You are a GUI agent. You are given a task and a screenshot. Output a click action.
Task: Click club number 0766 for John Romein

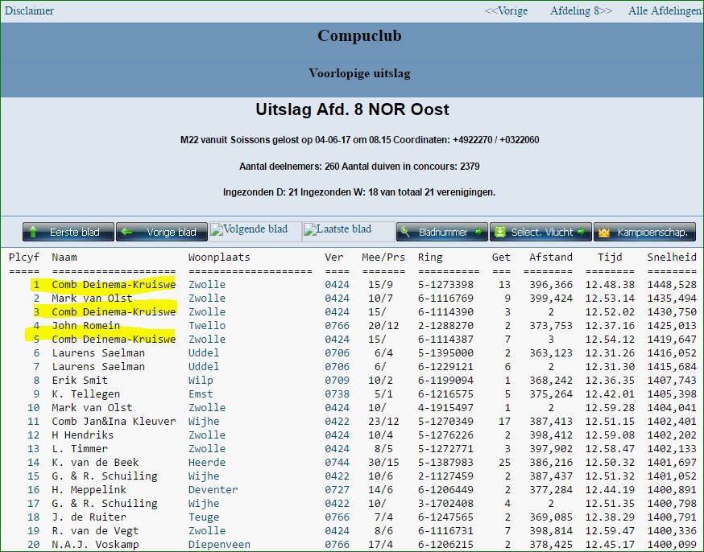(x=338, y=326)
